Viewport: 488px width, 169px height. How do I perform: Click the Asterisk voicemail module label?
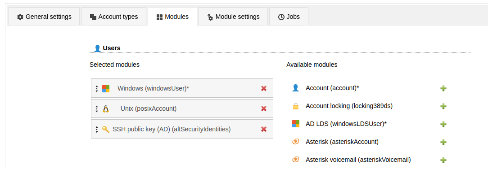(x=358, y=160)
